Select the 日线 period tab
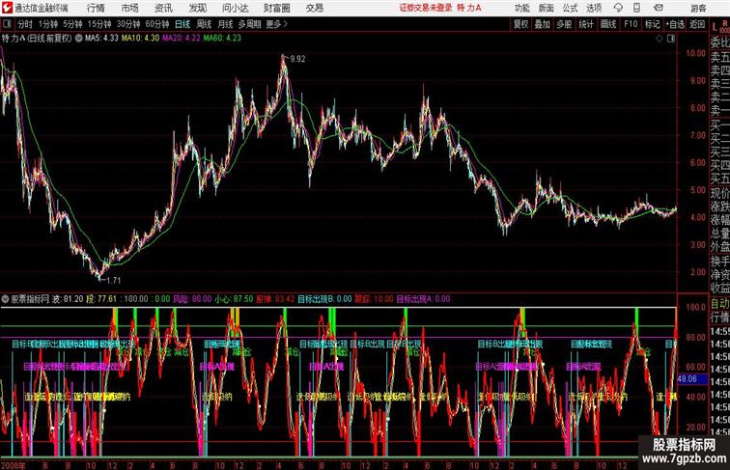 (182, 24)
